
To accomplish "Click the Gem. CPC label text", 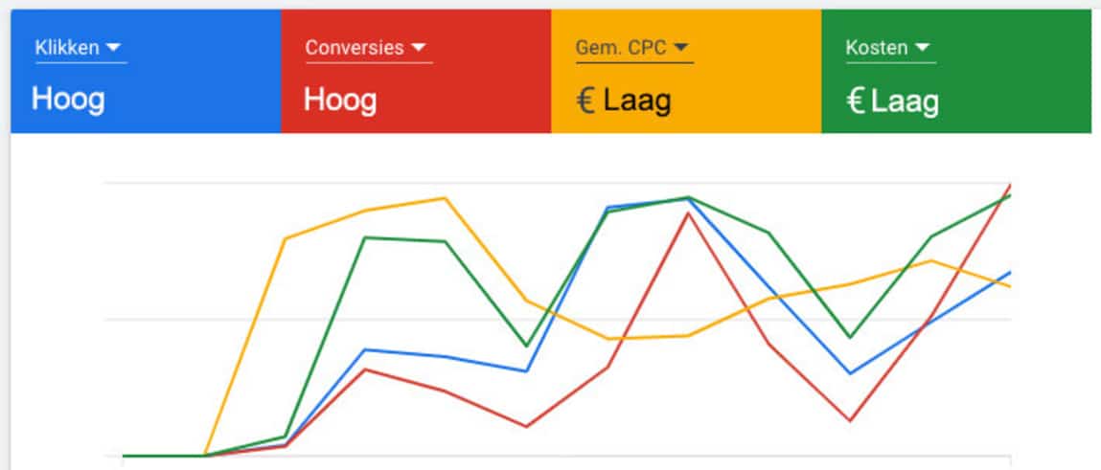I will [621, 48].
